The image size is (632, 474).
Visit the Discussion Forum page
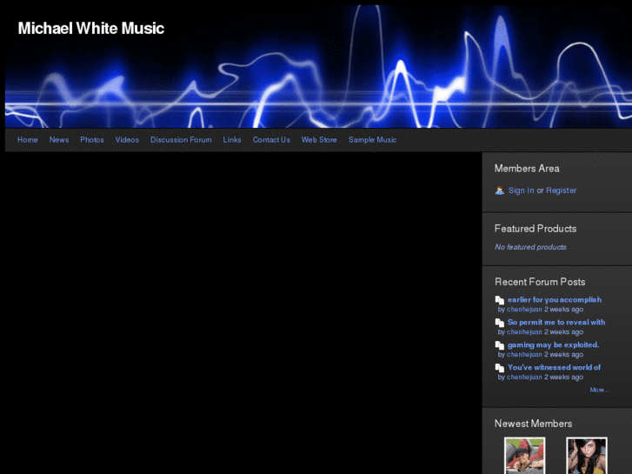181,139
